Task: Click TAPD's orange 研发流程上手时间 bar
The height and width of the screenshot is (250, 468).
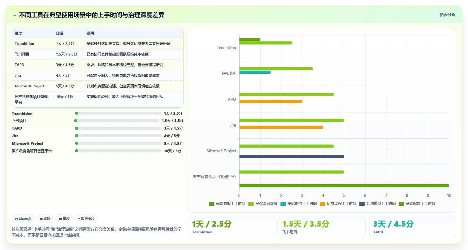Action: point(271,101)
